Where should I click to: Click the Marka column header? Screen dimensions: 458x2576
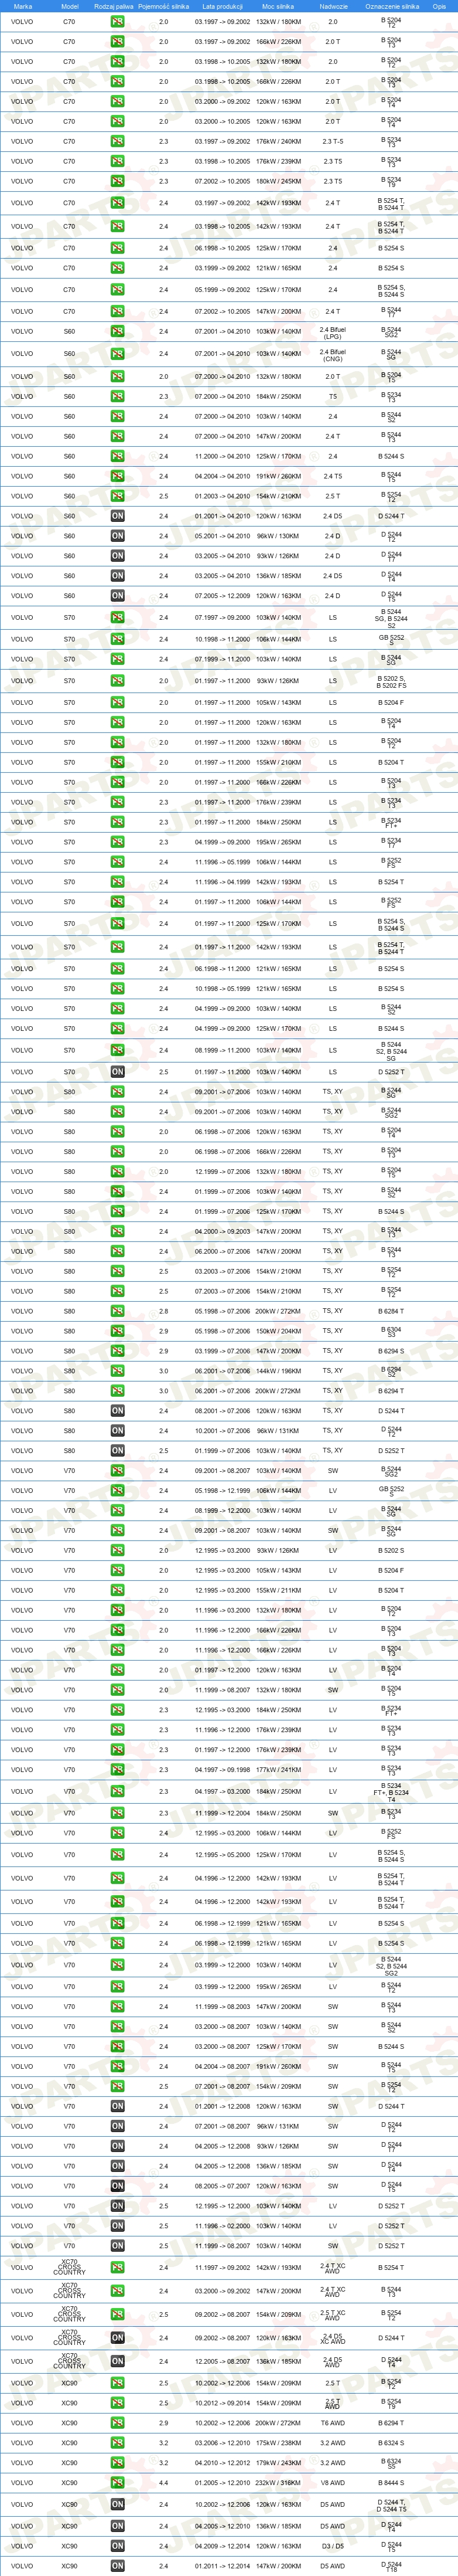(x=22, y=6)
